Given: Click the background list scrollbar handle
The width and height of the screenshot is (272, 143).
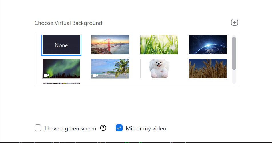Looking at the screenshot, I should coord(234,53).
